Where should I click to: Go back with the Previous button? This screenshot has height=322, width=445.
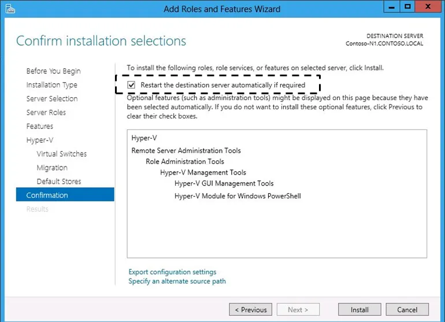(251, 309)
